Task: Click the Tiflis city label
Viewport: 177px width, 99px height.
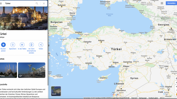Action: (171, 30)
